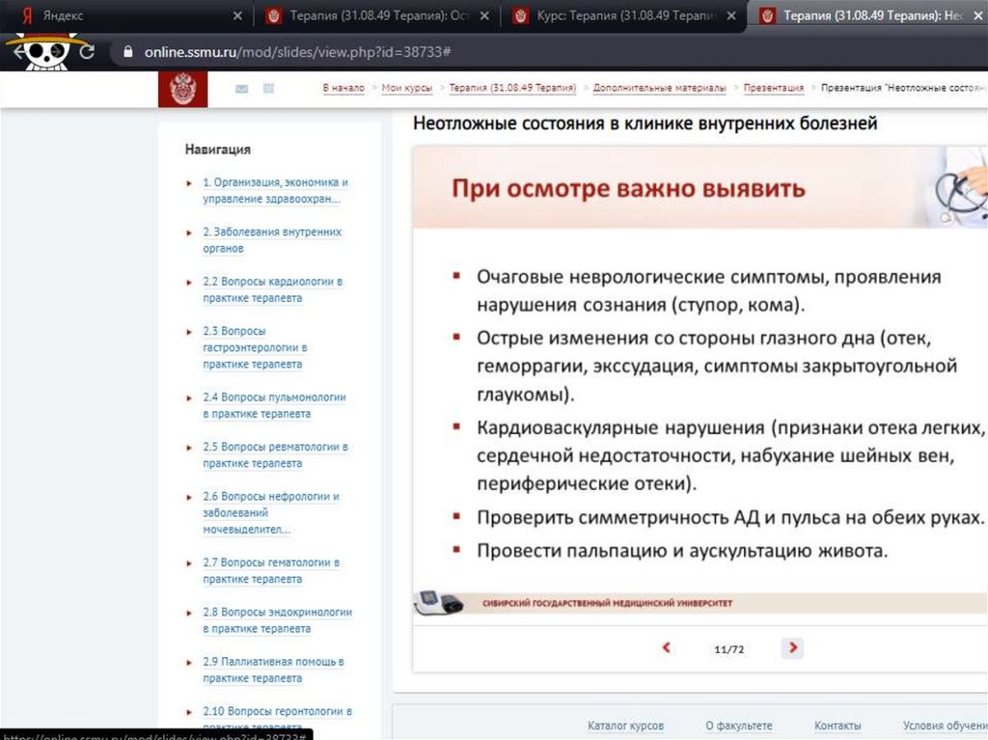
Task: Open '2.10 Вопросы геронтологии' navigation link
Action: 277,719
